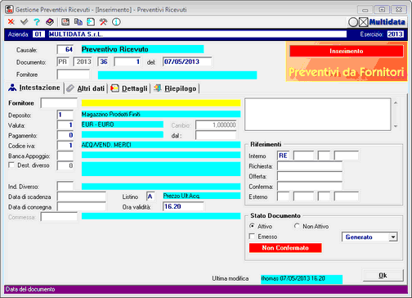Image resolution: width=412 pixels, height=298 pixels.
Task: Click the Richiesta reference field
Action: coord(310,166)
